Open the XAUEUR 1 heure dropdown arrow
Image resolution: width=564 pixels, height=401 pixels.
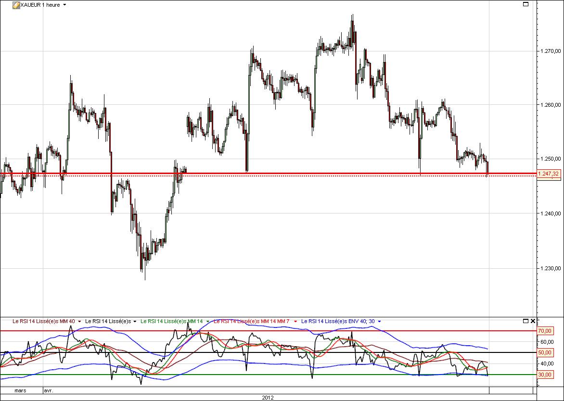tap(65, 5)
